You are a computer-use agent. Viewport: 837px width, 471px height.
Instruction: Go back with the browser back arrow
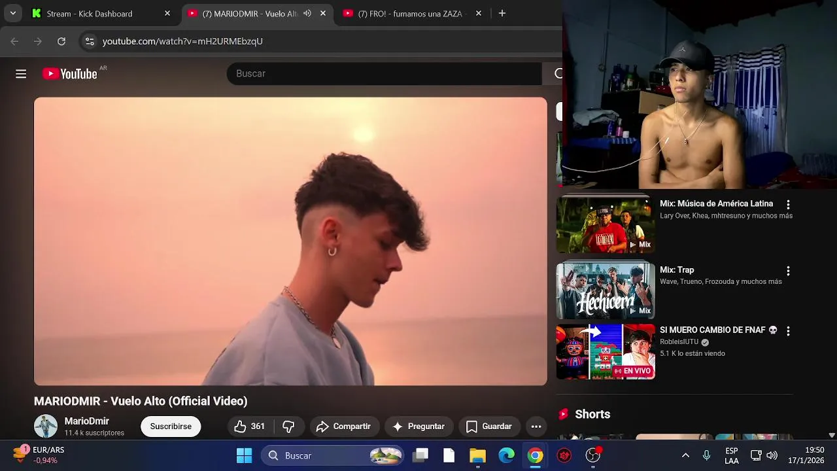(14, 41)
